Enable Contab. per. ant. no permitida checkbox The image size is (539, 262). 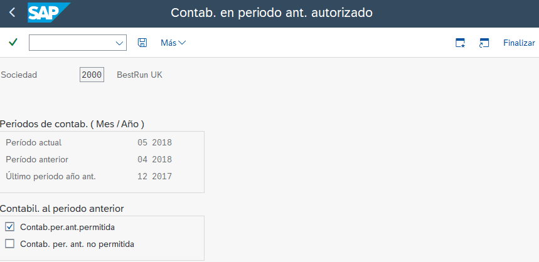(9, 244)
